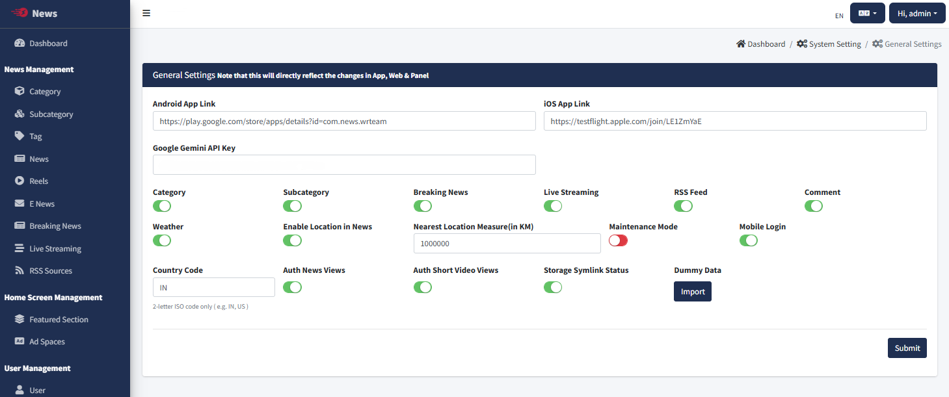Click the '2-letter ISO code only' hint
Image resolution: width=949 pixels, height=397 pixels.
coord(200,306)
